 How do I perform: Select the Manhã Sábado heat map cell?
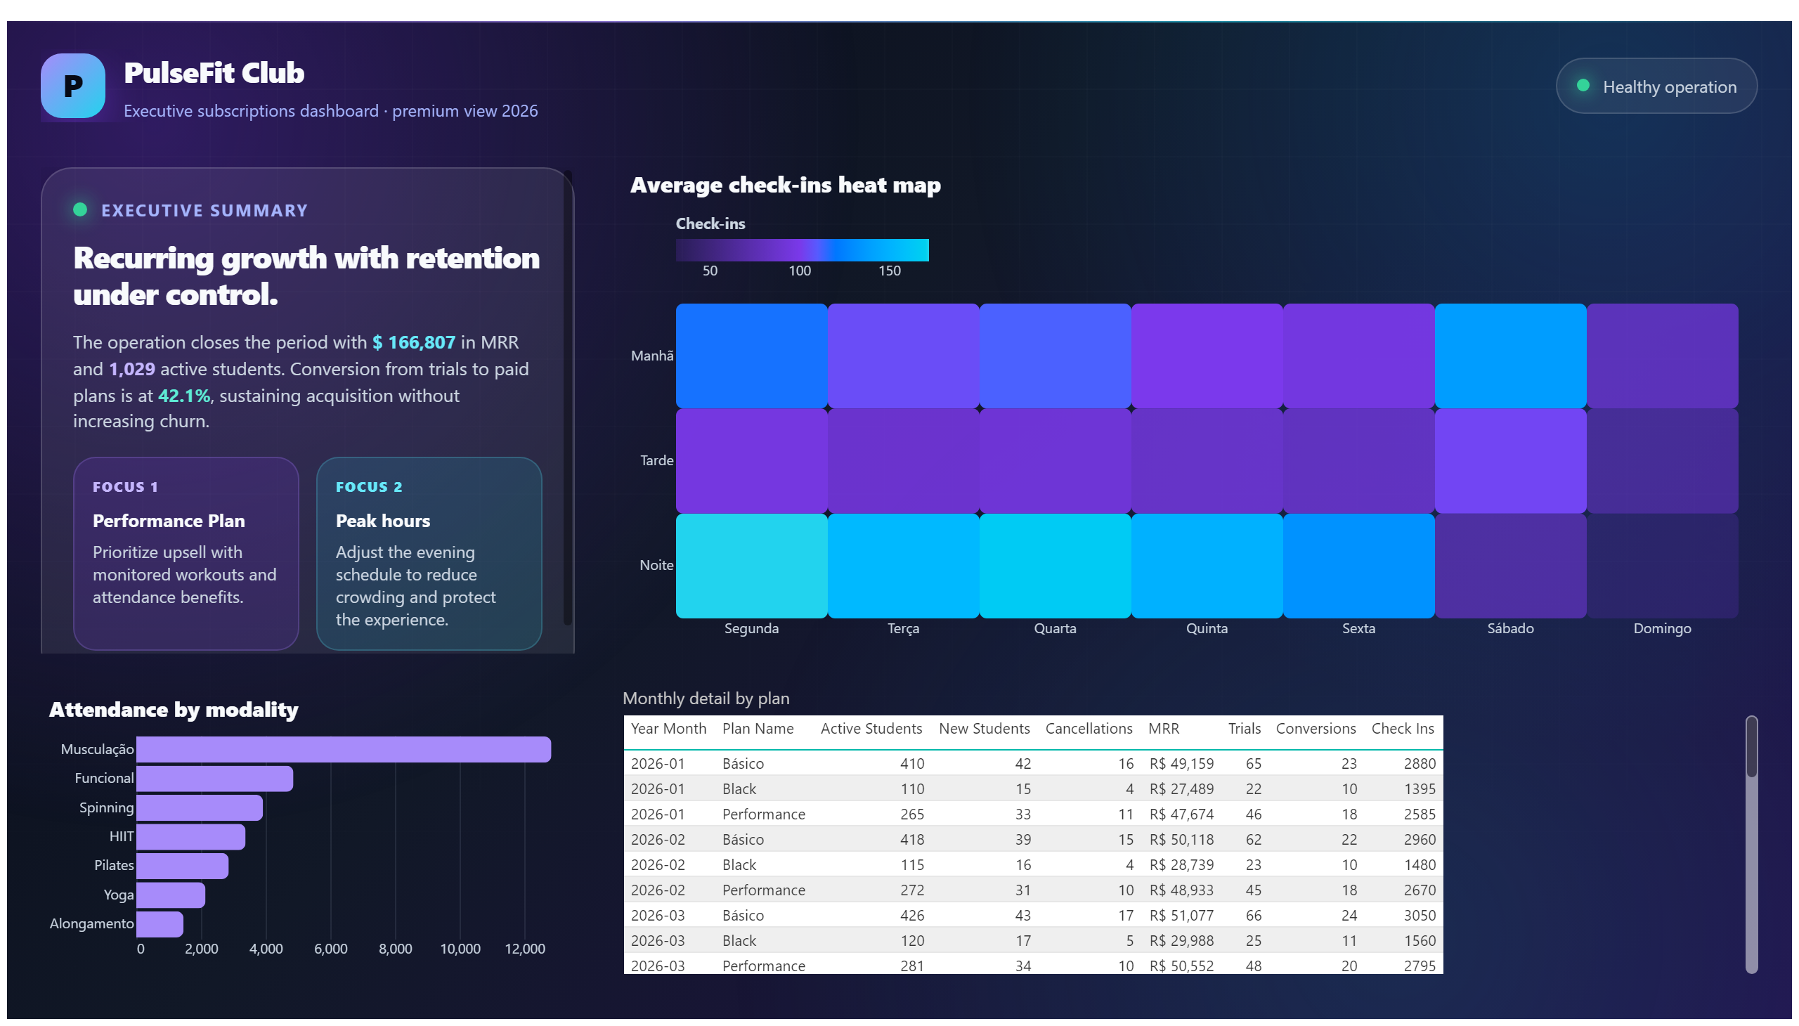tap(1510, 356)
